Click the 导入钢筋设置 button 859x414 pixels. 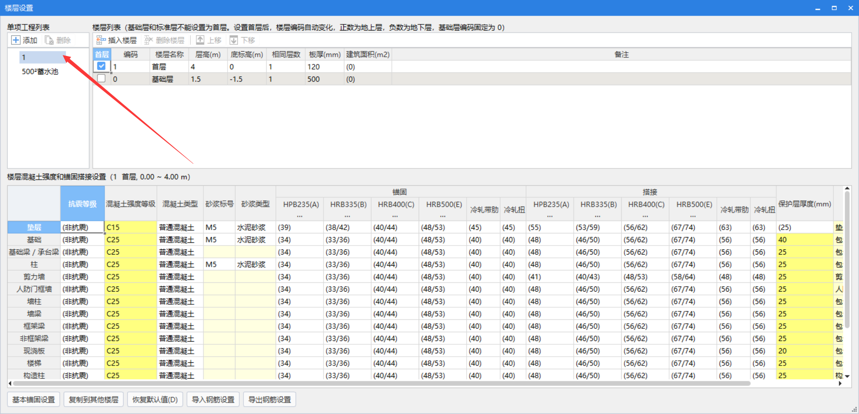[x=213, y=399]
